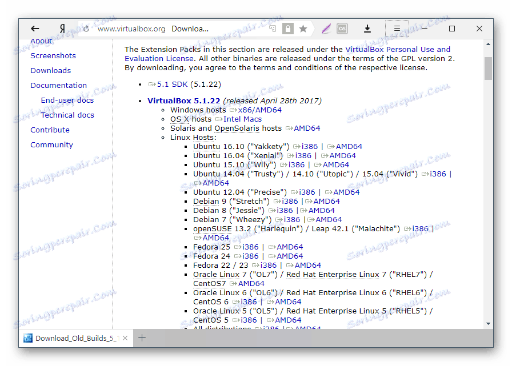The image size is (512, 366).
Task: Download Debian 7 Wheezy AMD64
Action: click(x=329, y=219)
